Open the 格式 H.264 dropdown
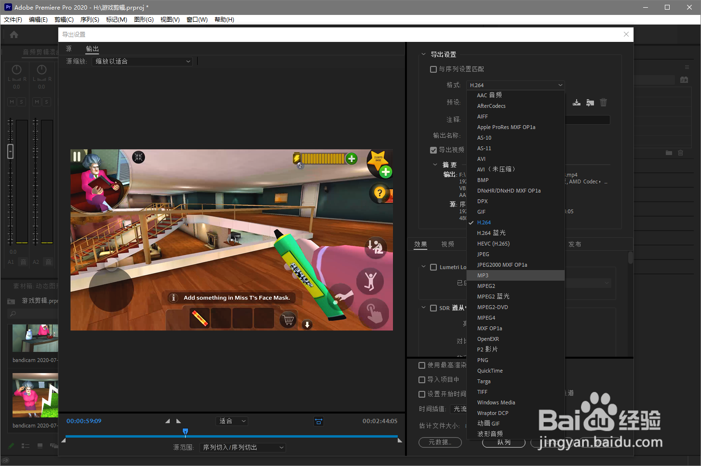 515,85
